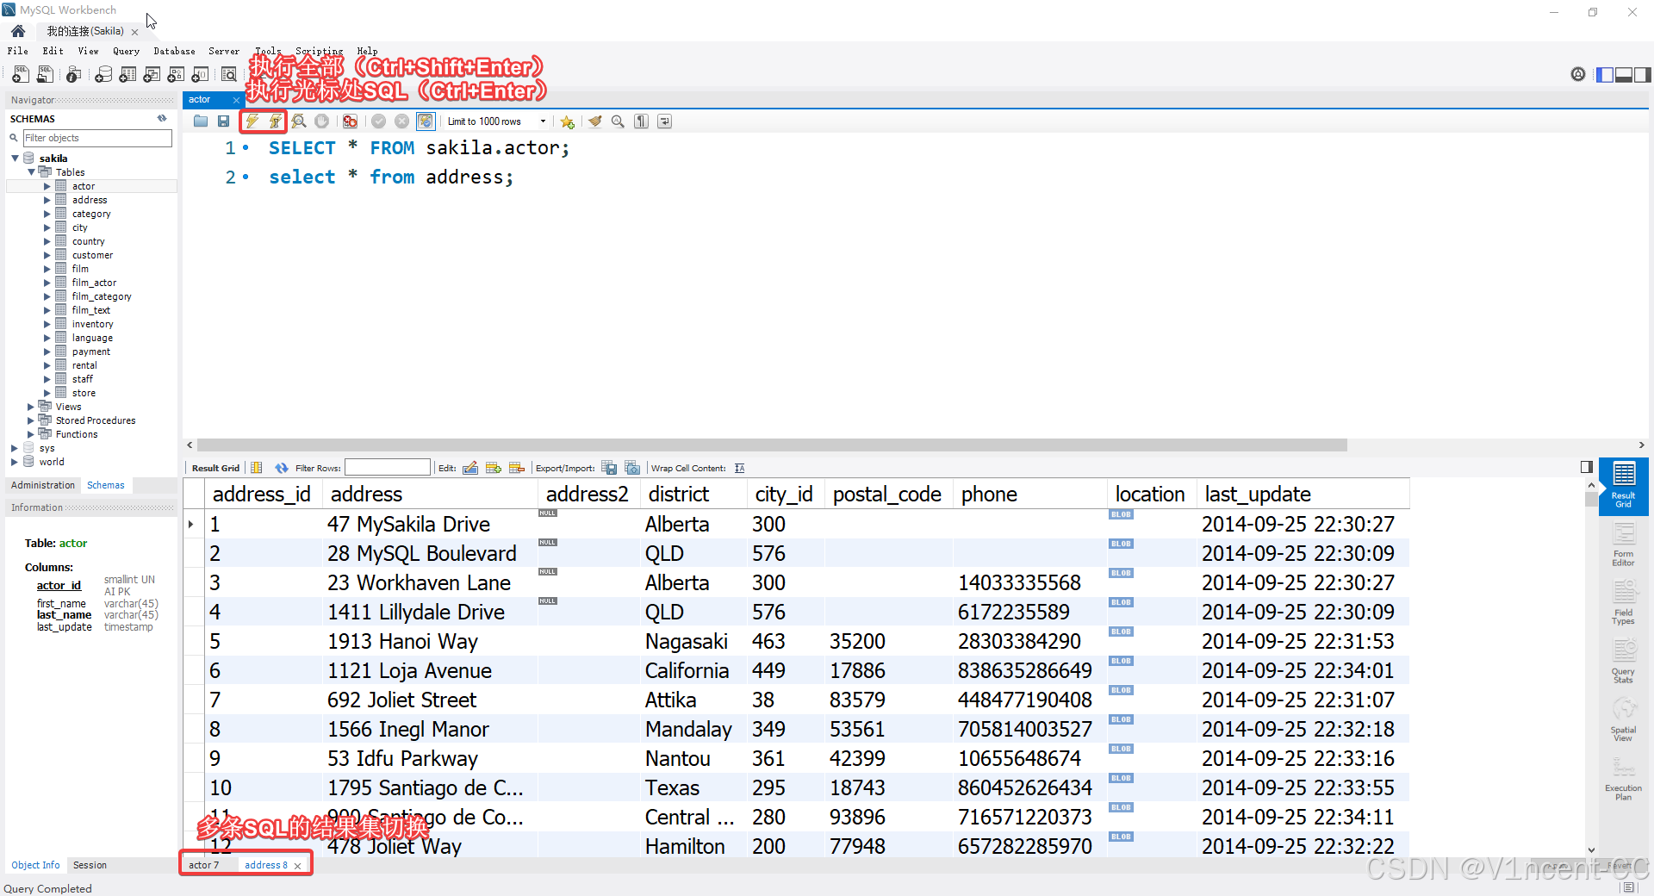
Task: Click Create new table icon
Action: tap(127, 75)
